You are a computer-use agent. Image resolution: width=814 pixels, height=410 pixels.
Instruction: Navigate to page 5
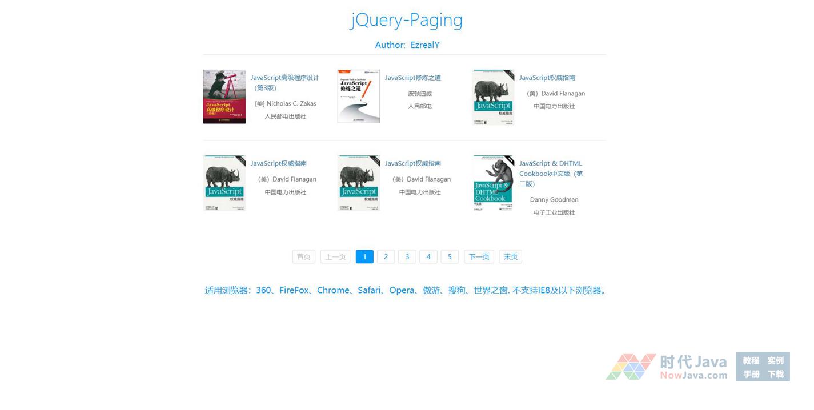tap(450, 257)
